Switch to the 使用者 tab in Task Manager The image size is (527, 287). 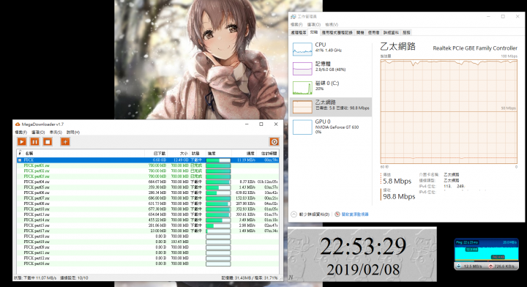(x=373, y=33)
